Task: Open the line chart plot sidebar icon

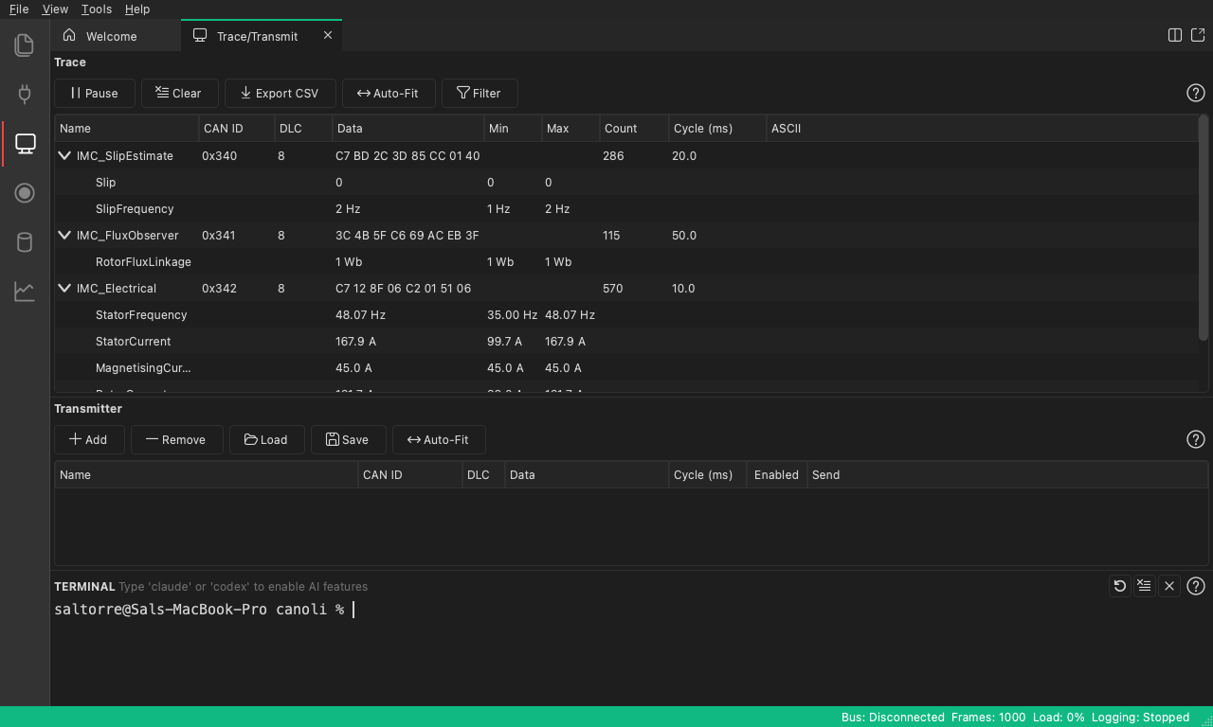Action: [x=25, y=292]
